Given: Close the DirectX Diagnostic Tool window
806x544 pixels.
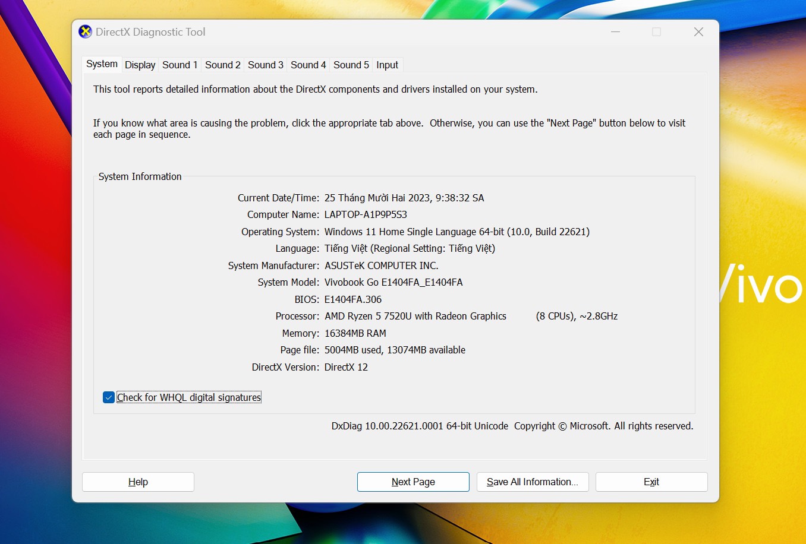Looking at the screenshot, I should click(698, 32).
